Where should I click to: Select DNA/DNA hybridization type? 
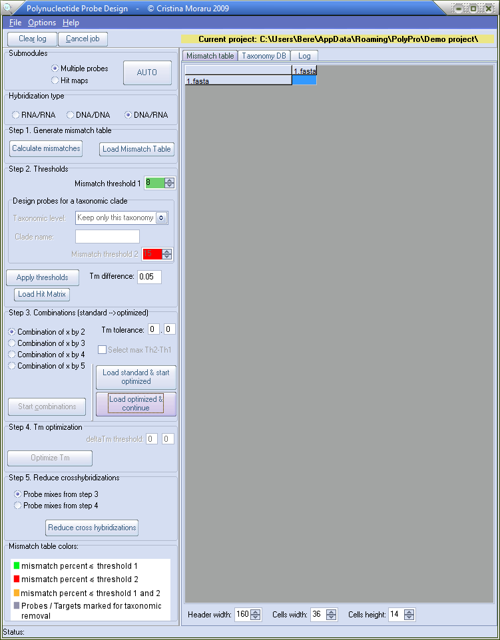click(x=71, y=115)
